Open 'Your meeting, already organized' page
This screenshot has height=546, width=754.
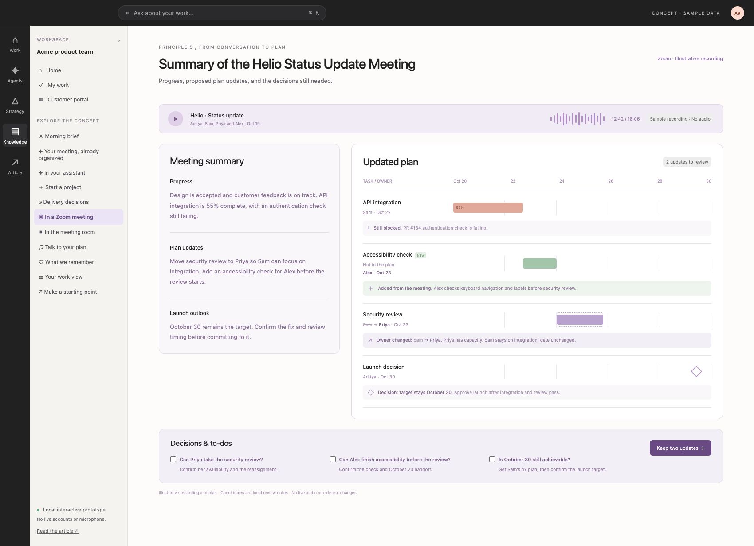click(79, 155)
